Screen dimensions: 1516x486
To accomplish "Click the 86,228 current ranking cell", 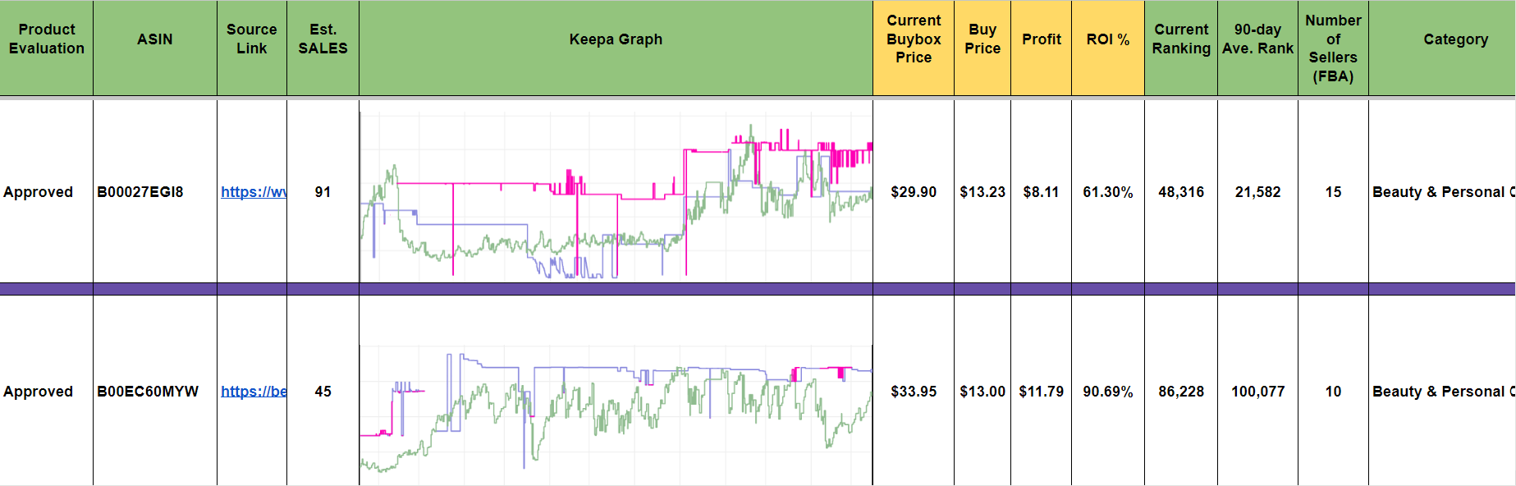I will (x=1181, y=392).
